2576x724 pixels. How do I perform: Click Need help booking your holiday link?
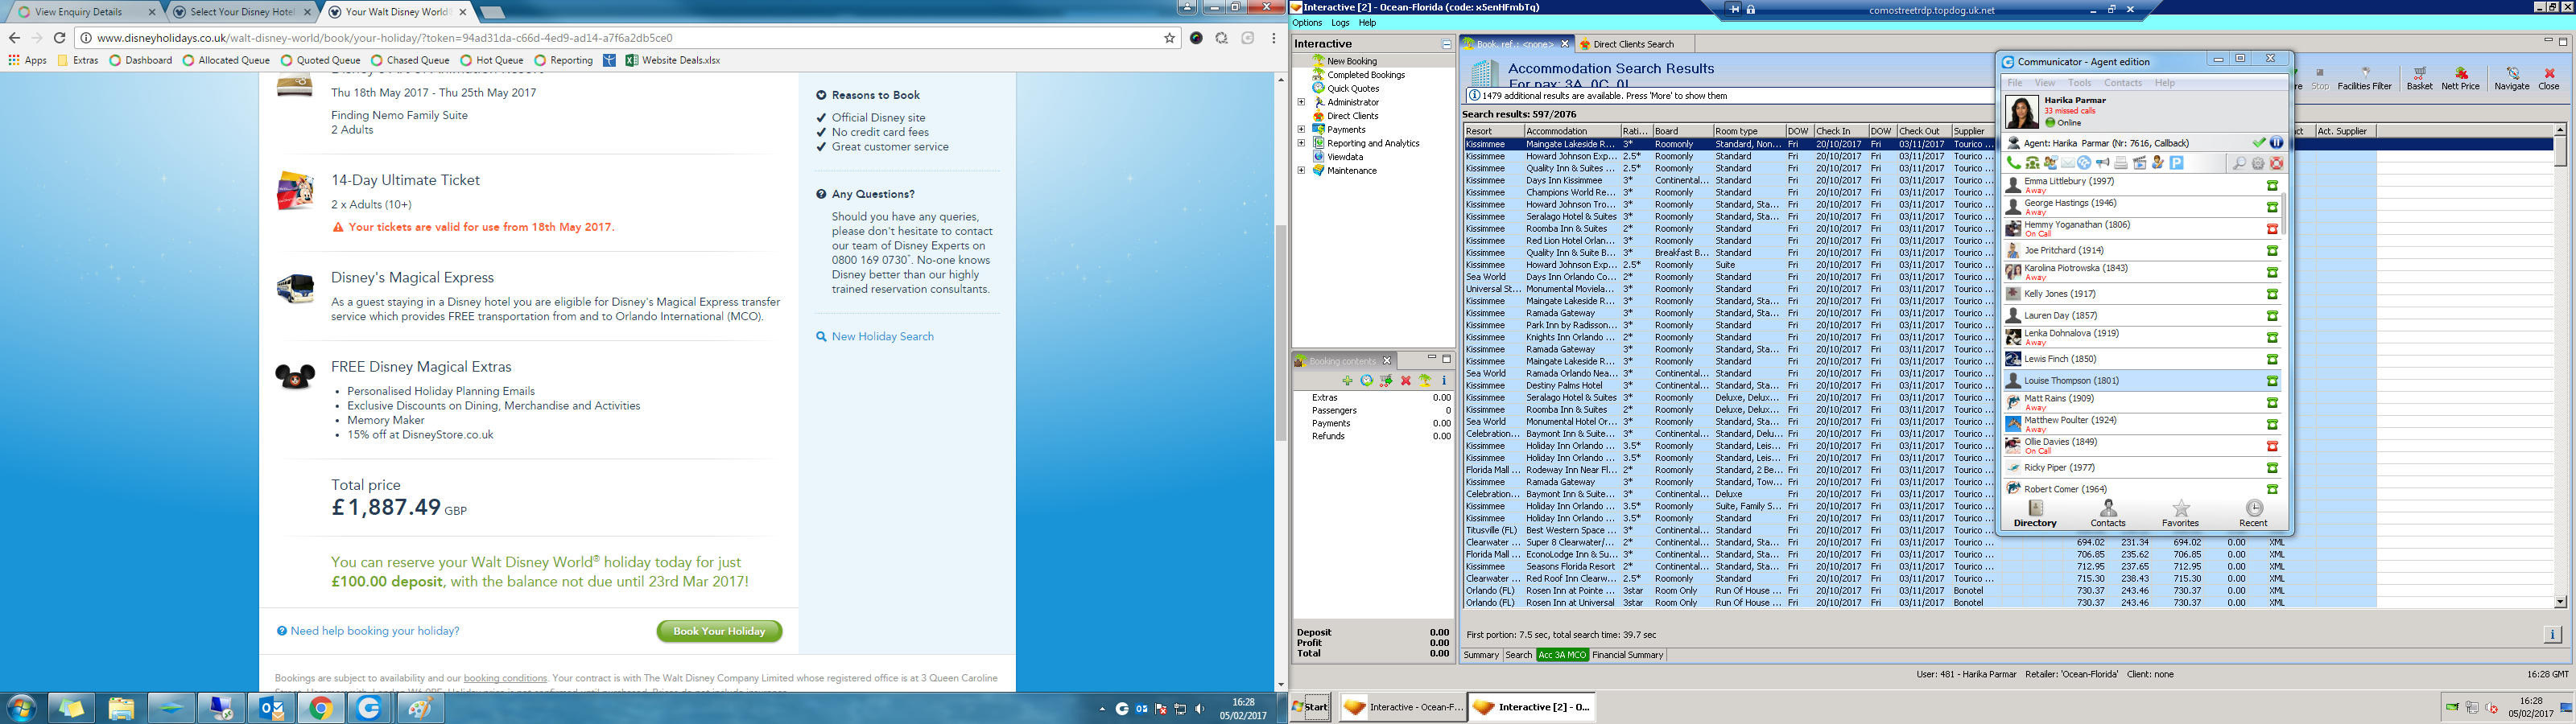(375, 631)
